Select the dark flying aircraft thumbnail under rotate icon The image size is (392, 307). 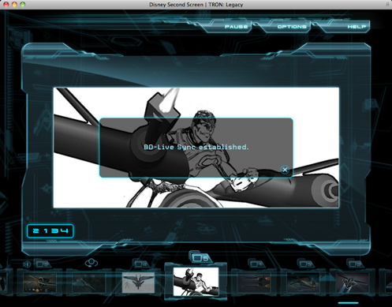(x=88, y=283)
